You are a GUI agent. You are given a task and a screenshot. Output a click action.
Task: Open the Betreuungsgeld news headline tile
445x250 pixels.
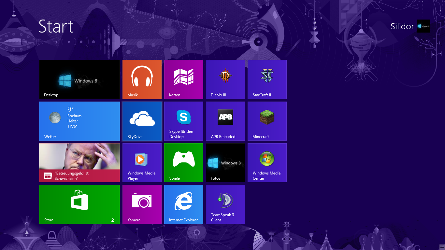79,162
